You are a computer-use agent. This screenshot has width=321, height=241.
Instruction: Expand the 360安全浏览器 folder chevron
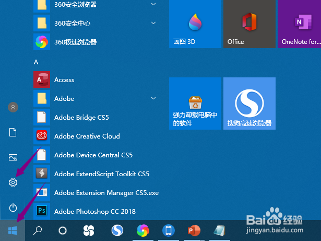pos(153,4)
